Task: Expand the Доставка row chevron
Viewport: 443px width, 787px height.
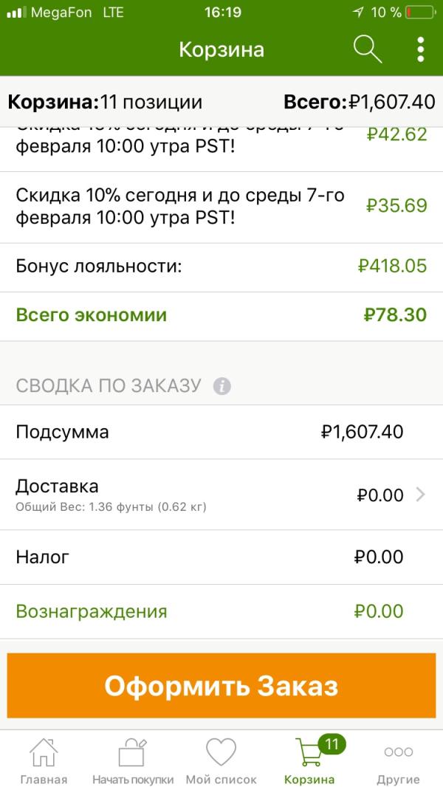Action: tap(420, 495)
